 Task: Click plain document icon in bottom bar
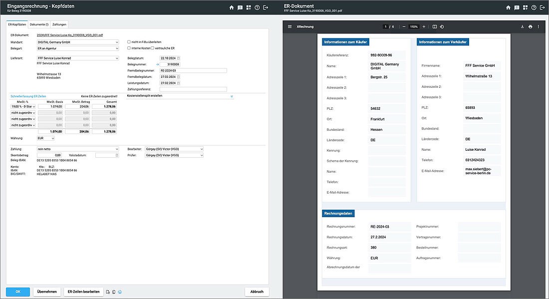(x=114, y=292)
